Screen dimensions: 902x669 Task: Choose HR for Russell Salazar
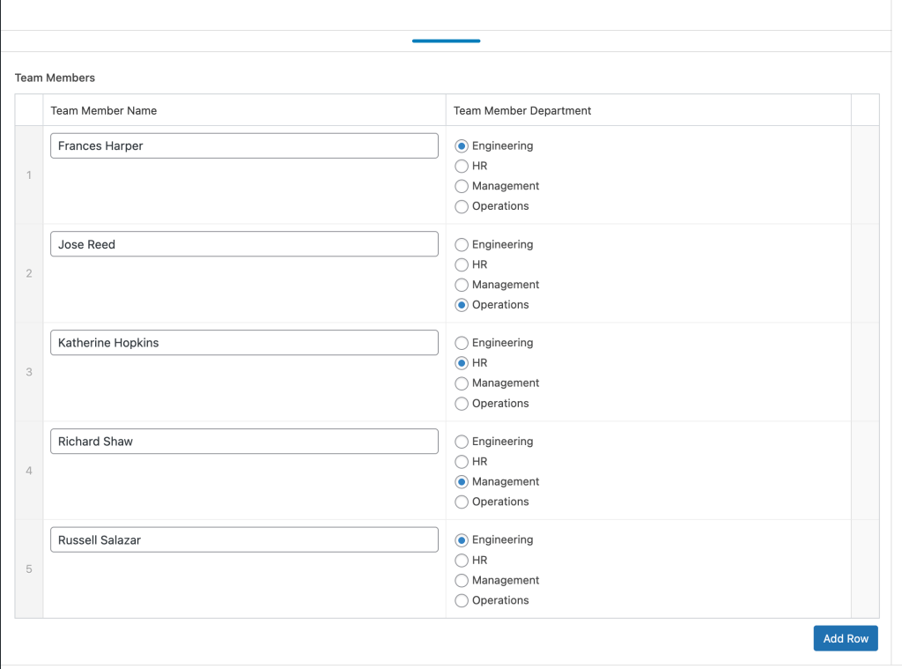click(x=462, y=560)
